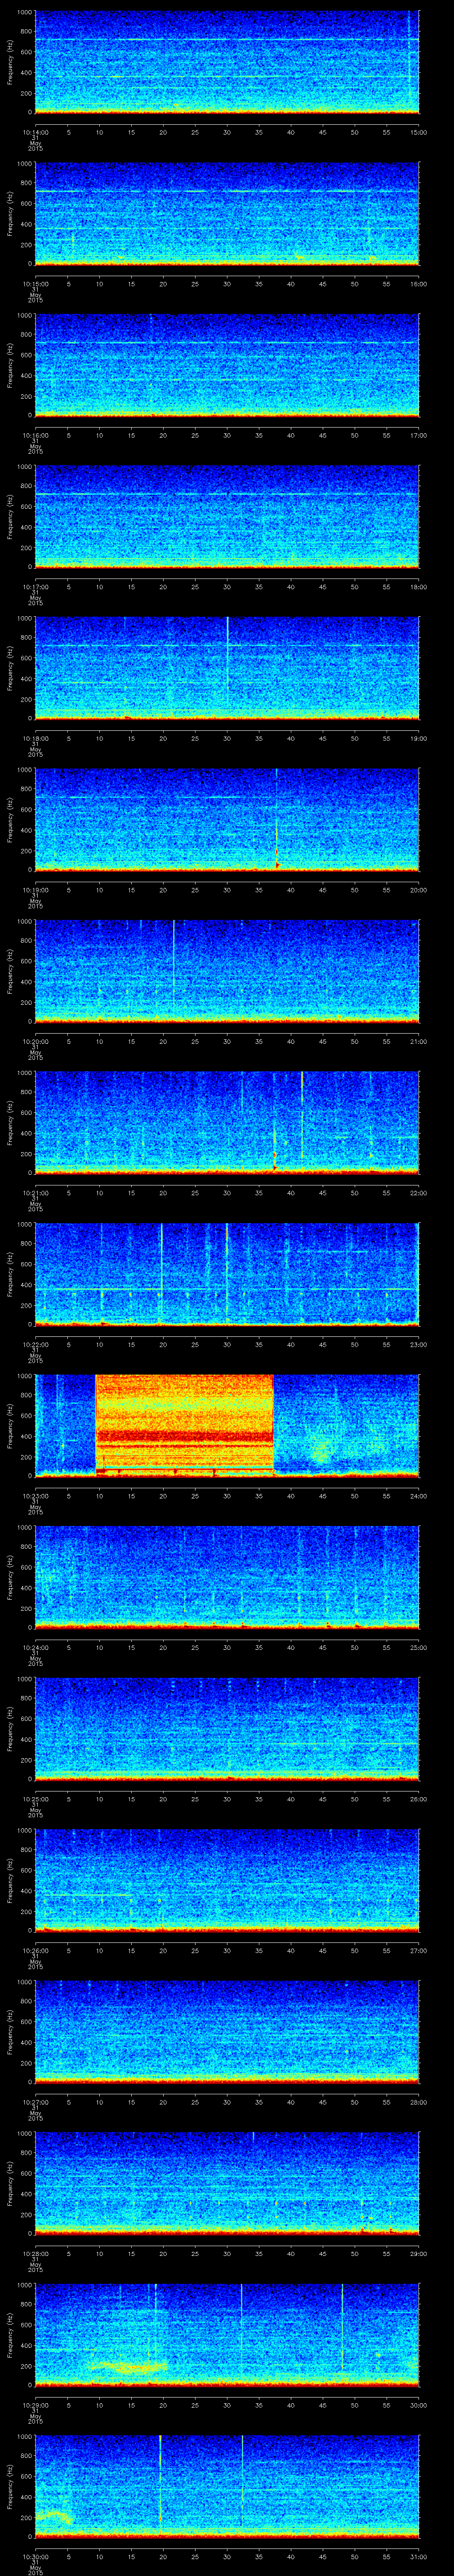
Task: Click the Frequency (Hz) axis label of the 10:23 panel
Action: click(10, 1426)
